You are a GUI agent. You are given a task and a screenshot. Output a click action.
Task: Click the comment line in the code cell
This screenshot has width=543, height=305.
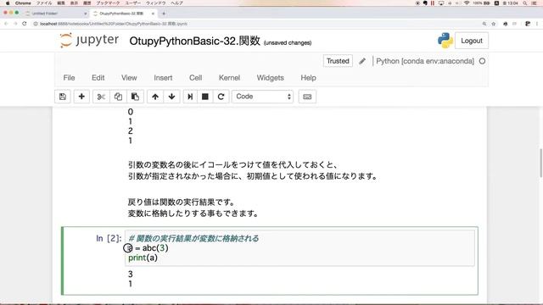point(193,238)
